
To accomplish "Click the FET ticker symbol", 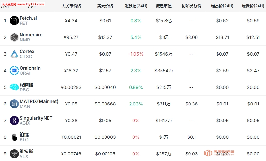I will 23,23.
